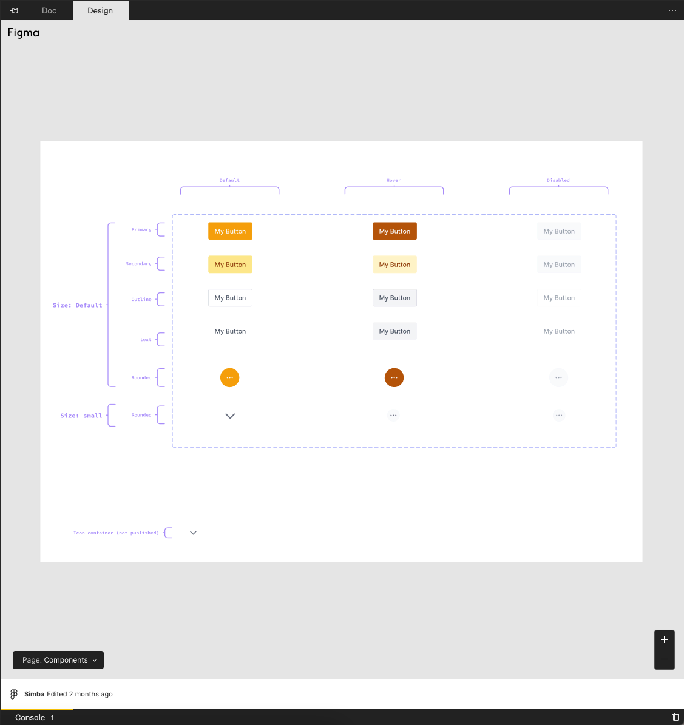Click the Simba edited 2 months ago link

(69, 694)
